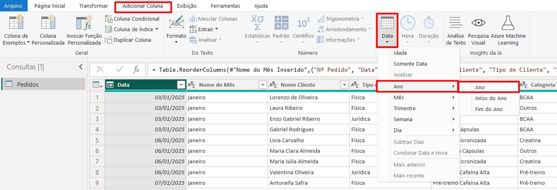The height and width of the screenshot is (190, 557).
Task: Add a Coluna Condicional
Action: click(132, 19)
